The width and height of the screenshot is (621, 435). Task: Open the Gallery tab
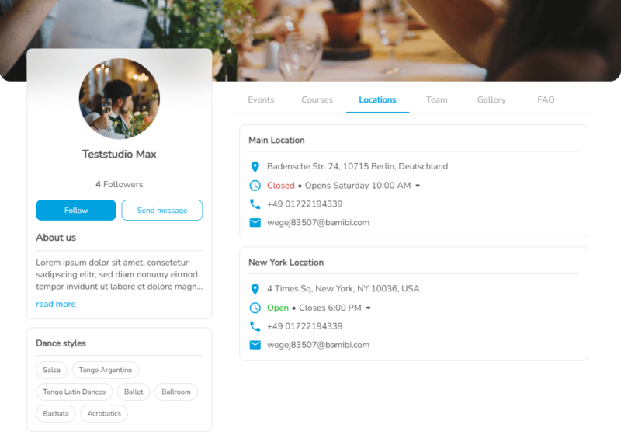click(x=491, y=100)
